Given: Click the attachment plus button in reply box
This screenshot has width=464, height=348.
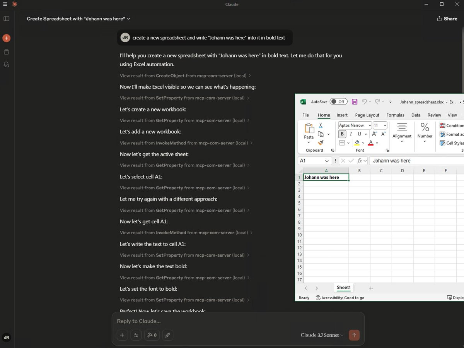Looking at the screenshot, I should pyautogui.click(x=122, y=335).
